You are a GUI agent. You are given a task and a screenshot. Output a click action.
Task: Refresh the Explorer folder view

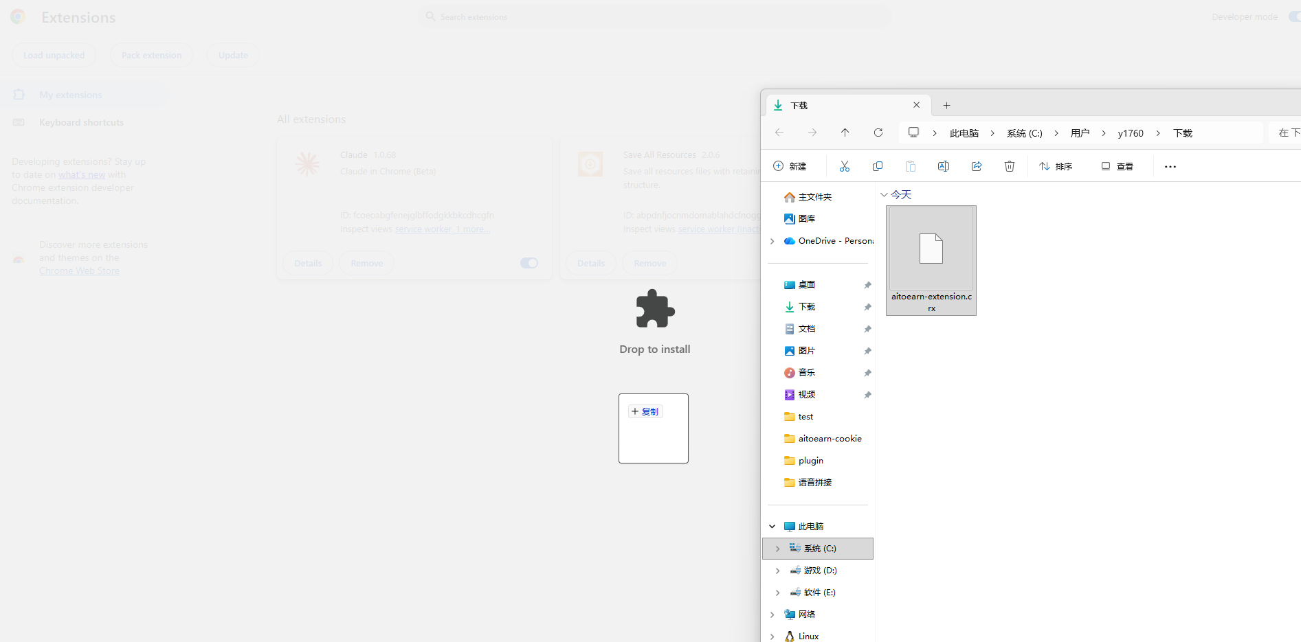coord(878,133)
